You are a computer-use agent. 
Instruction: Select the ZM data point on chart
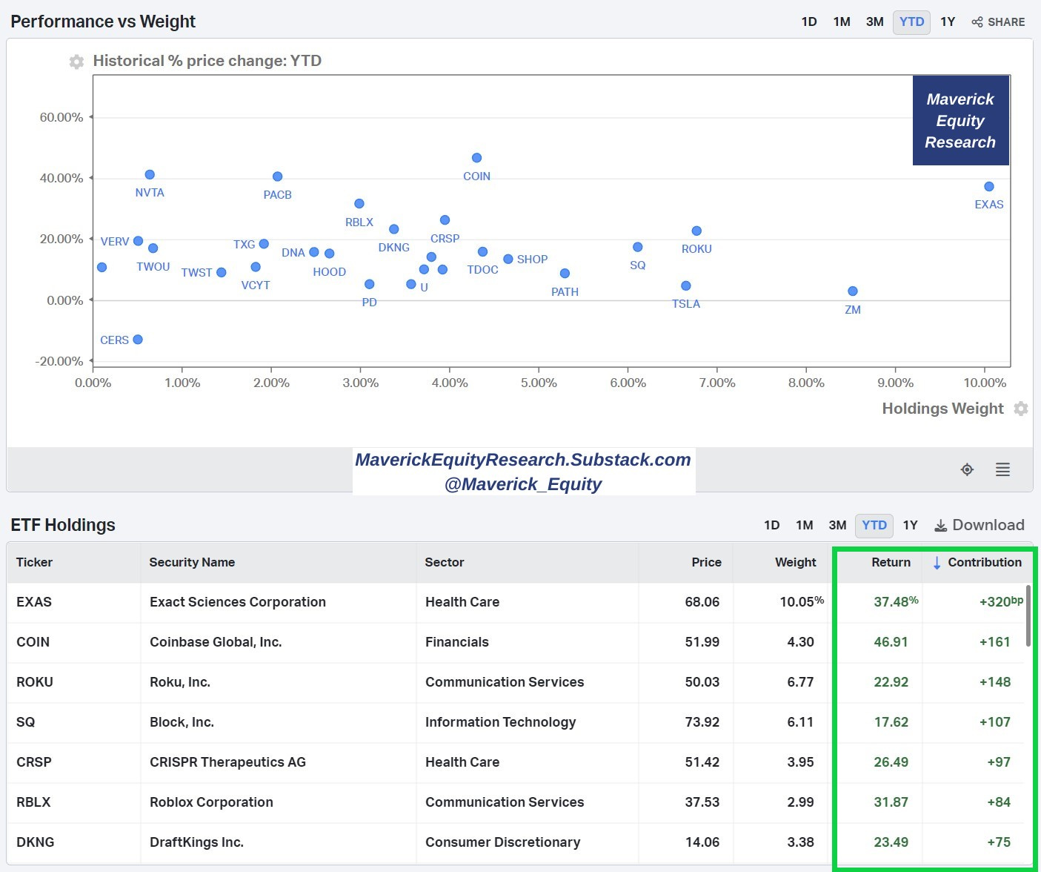tap(853, 291)
